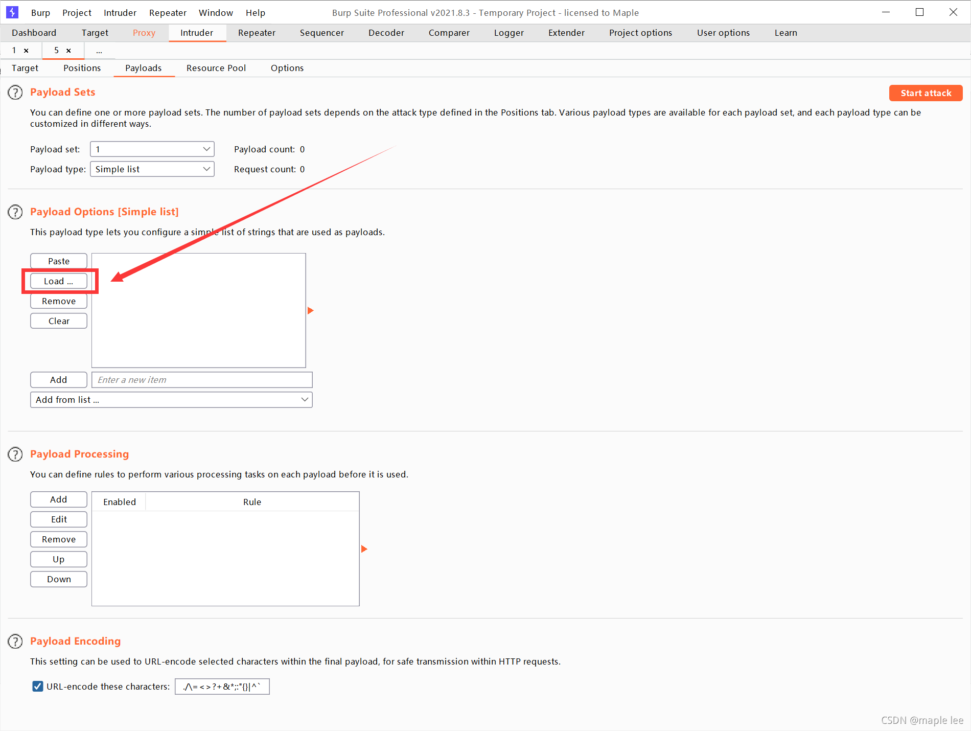This screenshot has height=731, width=971.
Task: Open the Help menu
Action: pyautogui.click(x=256, y=13)
